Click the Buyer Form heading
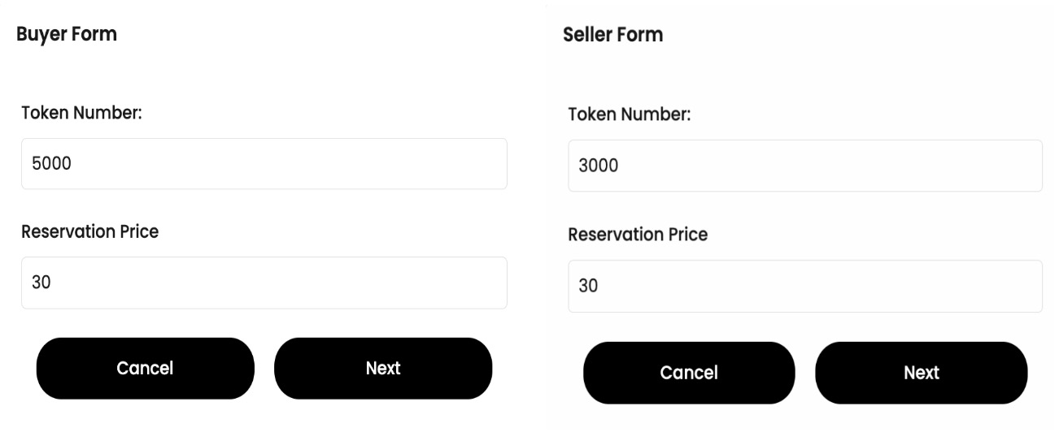This screenshot has width=1059, height=432. (x=67, y=34)
